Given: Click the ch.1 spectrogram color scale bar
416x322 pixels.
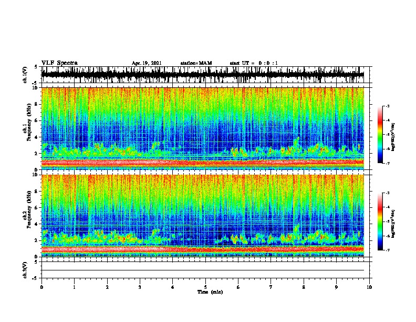Looking at the screenshot, I should point(380,135).
